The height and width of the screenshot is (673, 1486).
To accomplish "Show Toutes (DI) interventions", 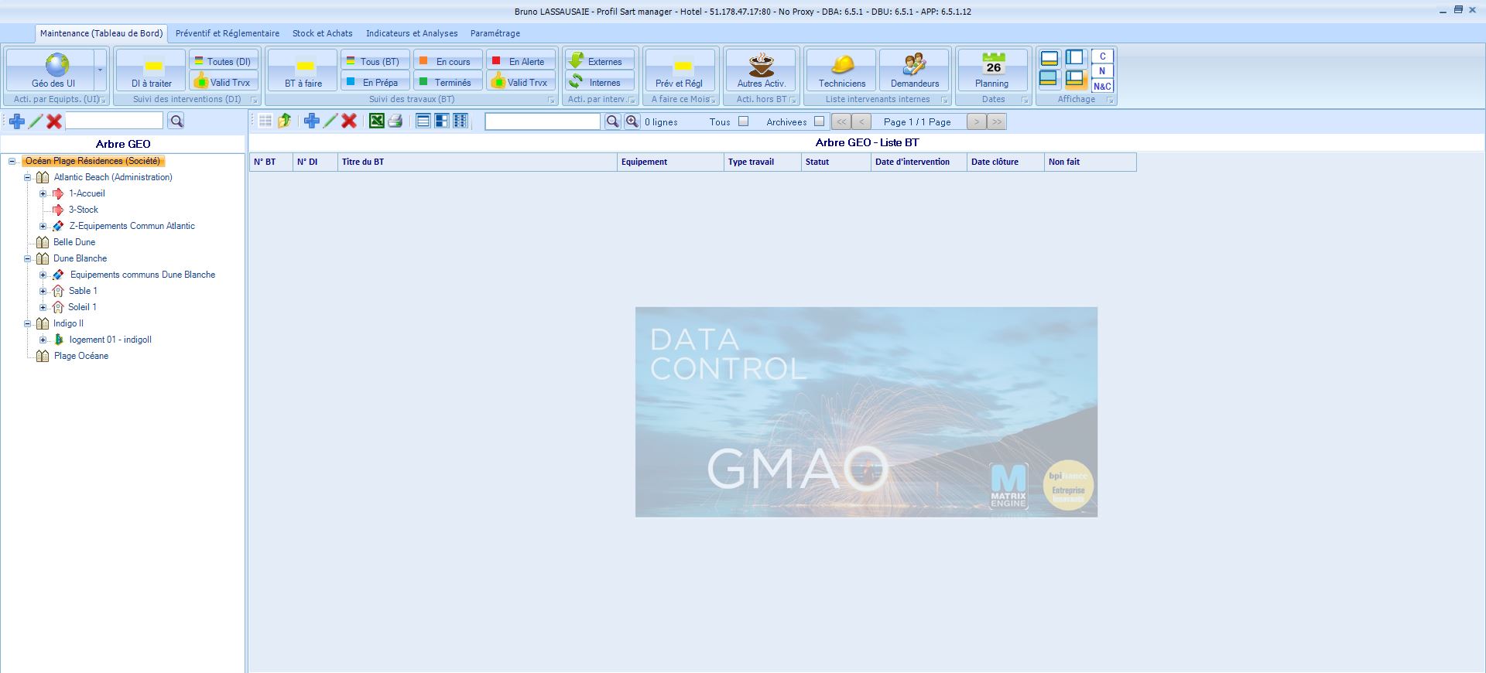I will click(x=224, y=61).
